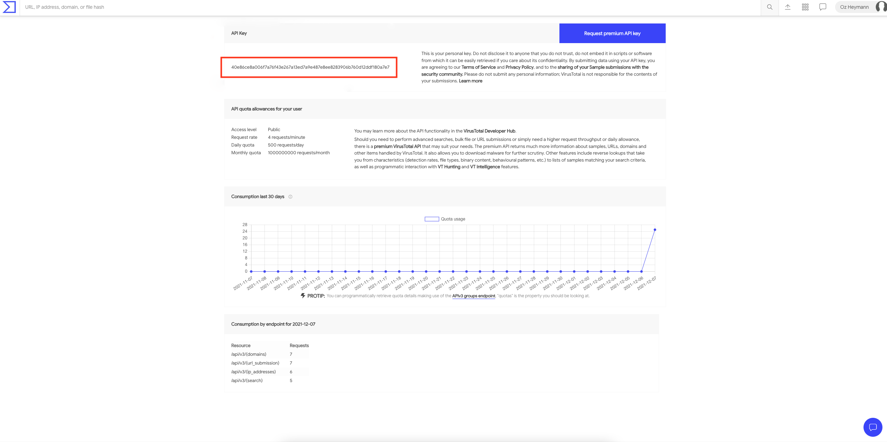
Task: Click the 2021-12-07 chart data point
Action: [x=655, y=230]
